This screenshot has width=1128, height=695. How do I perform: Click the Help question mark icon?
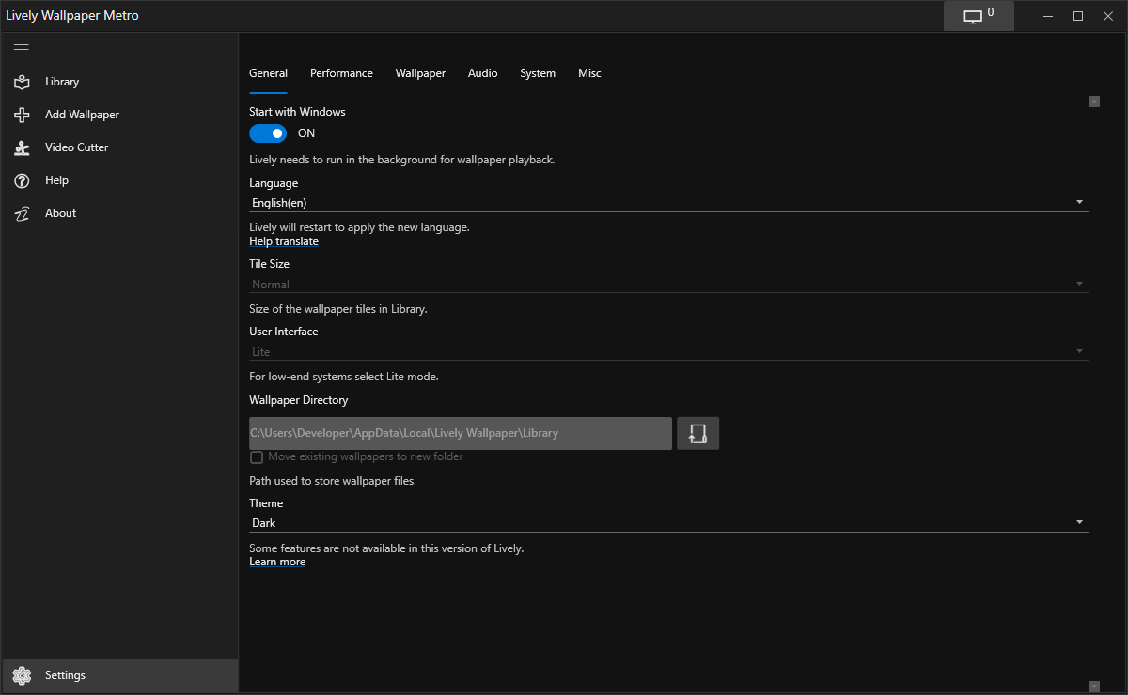[x=22, y=180]
